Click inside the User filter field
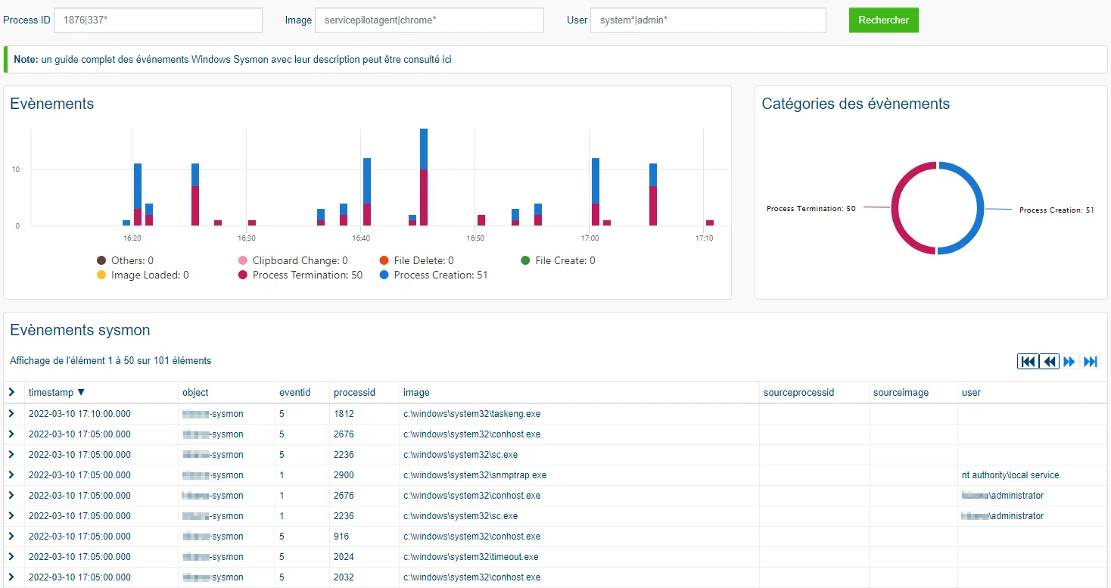Viewport: 1111px width, 588px height. pos(708,20)
